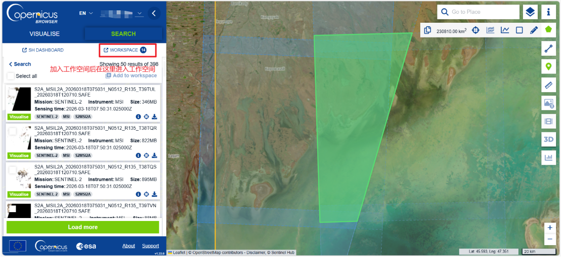Image resolution: width=561 pixels, height=257 pixels.
Task: Click the 'Showing 50 results of 398' text
Action: tap(129, 64)
